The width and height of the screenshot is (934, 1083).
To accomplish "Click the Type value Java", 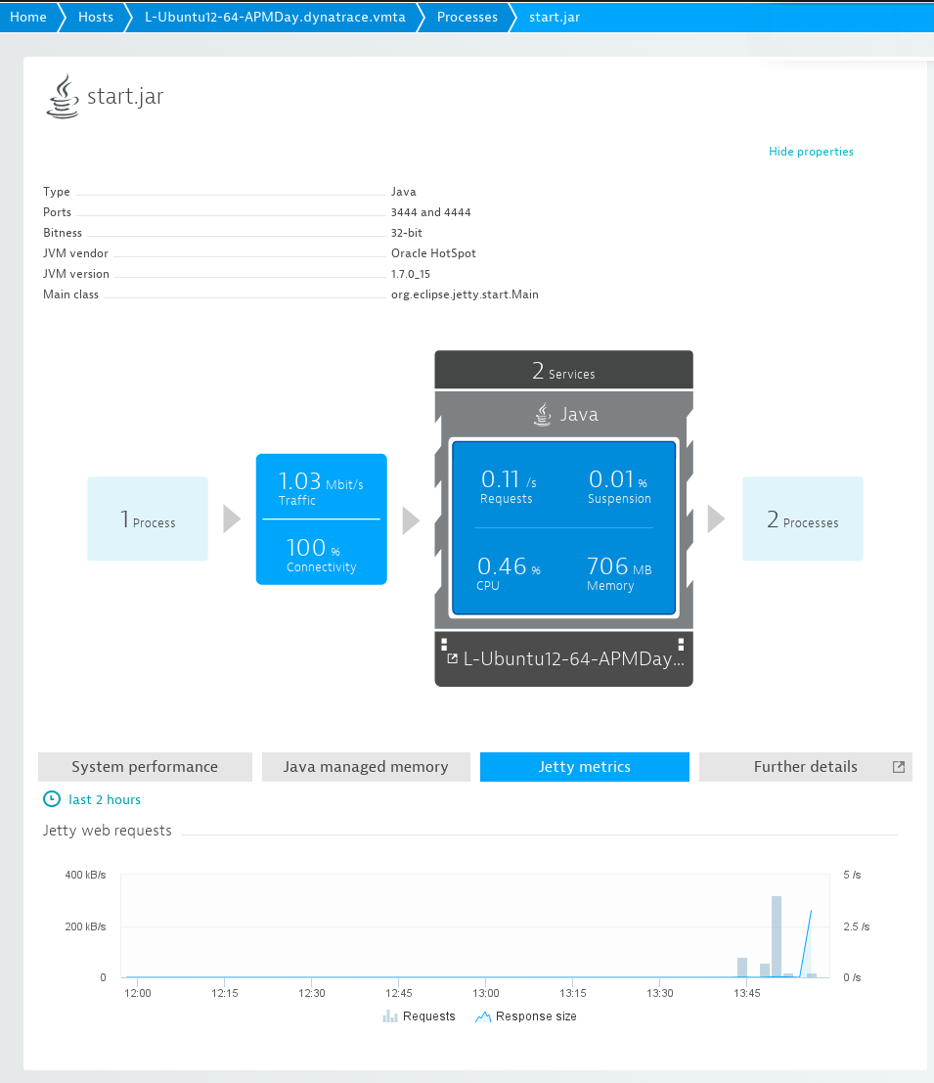I will 404,192.
